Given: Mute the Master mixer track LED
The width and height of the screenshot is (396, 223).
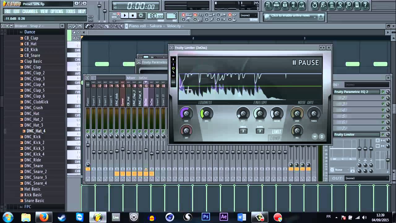Looking at the screenshot, I should (x=88, y=132).
